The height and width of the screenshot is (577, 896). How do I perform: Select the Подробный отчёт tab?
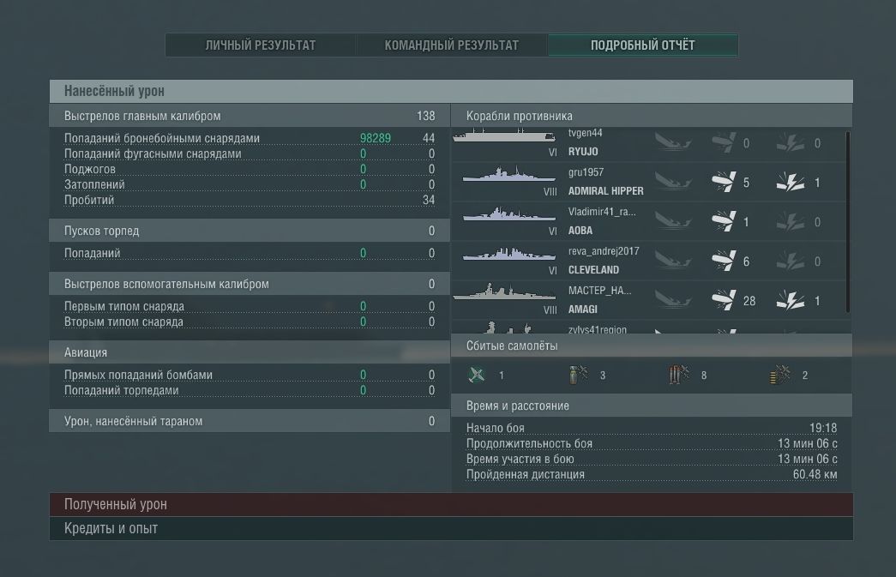(x=642, y=45)
